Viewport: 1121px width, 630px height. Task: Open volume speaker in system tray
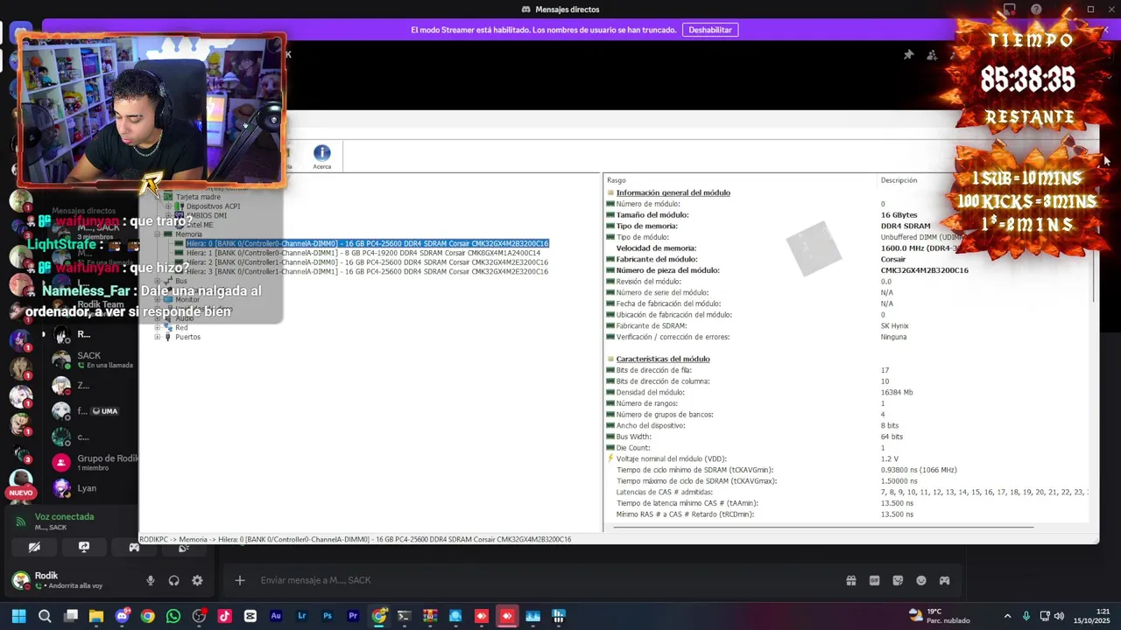click(1059, 616)
